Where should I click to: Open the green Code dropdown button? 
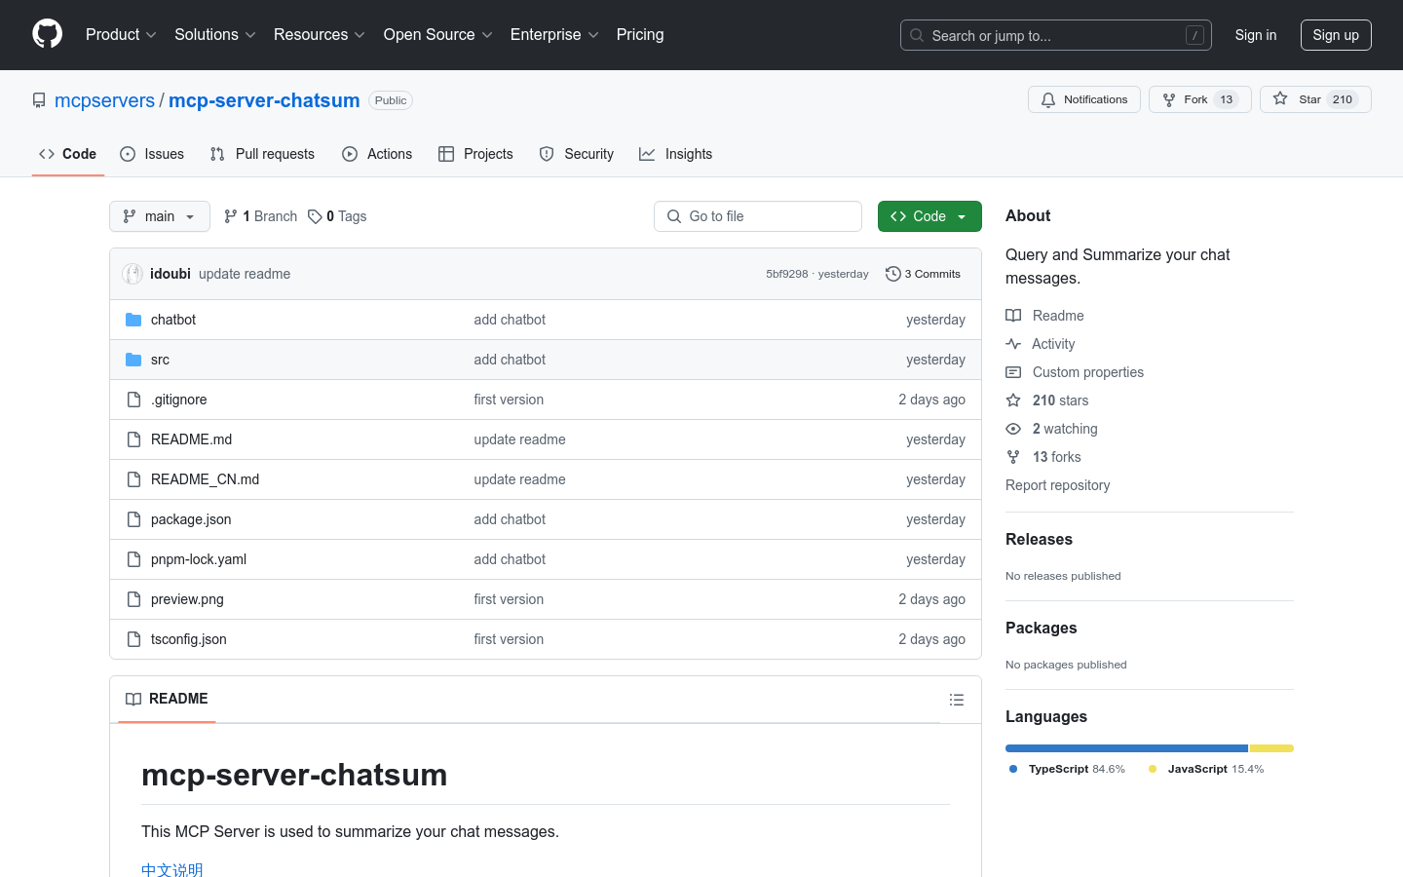click(929, 216)
